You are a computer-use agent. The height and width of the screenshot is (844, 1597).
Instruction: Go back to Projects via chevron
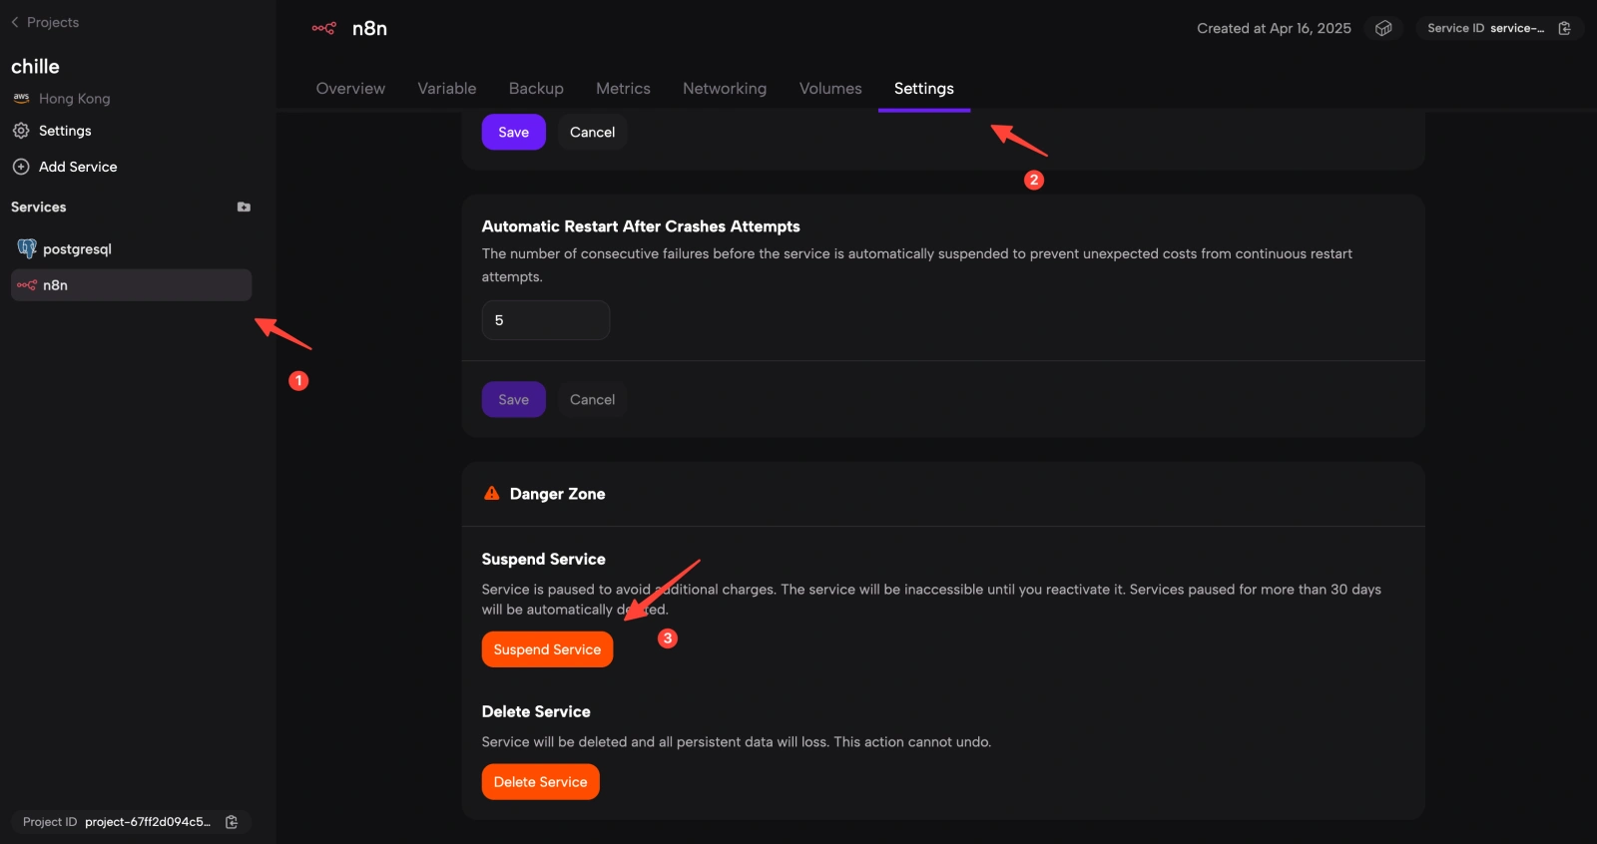tap(15, 22)
